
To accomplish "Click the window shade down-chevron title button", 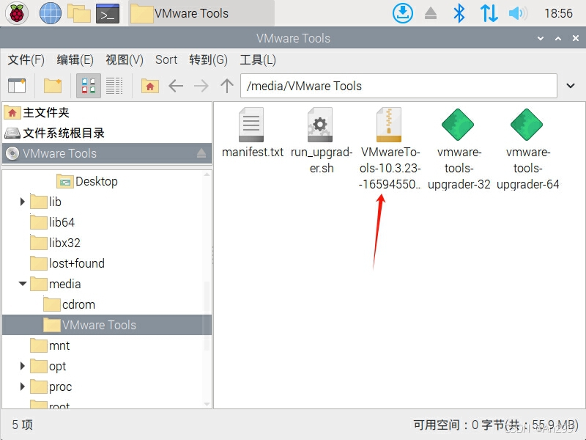I will [541, 38].
